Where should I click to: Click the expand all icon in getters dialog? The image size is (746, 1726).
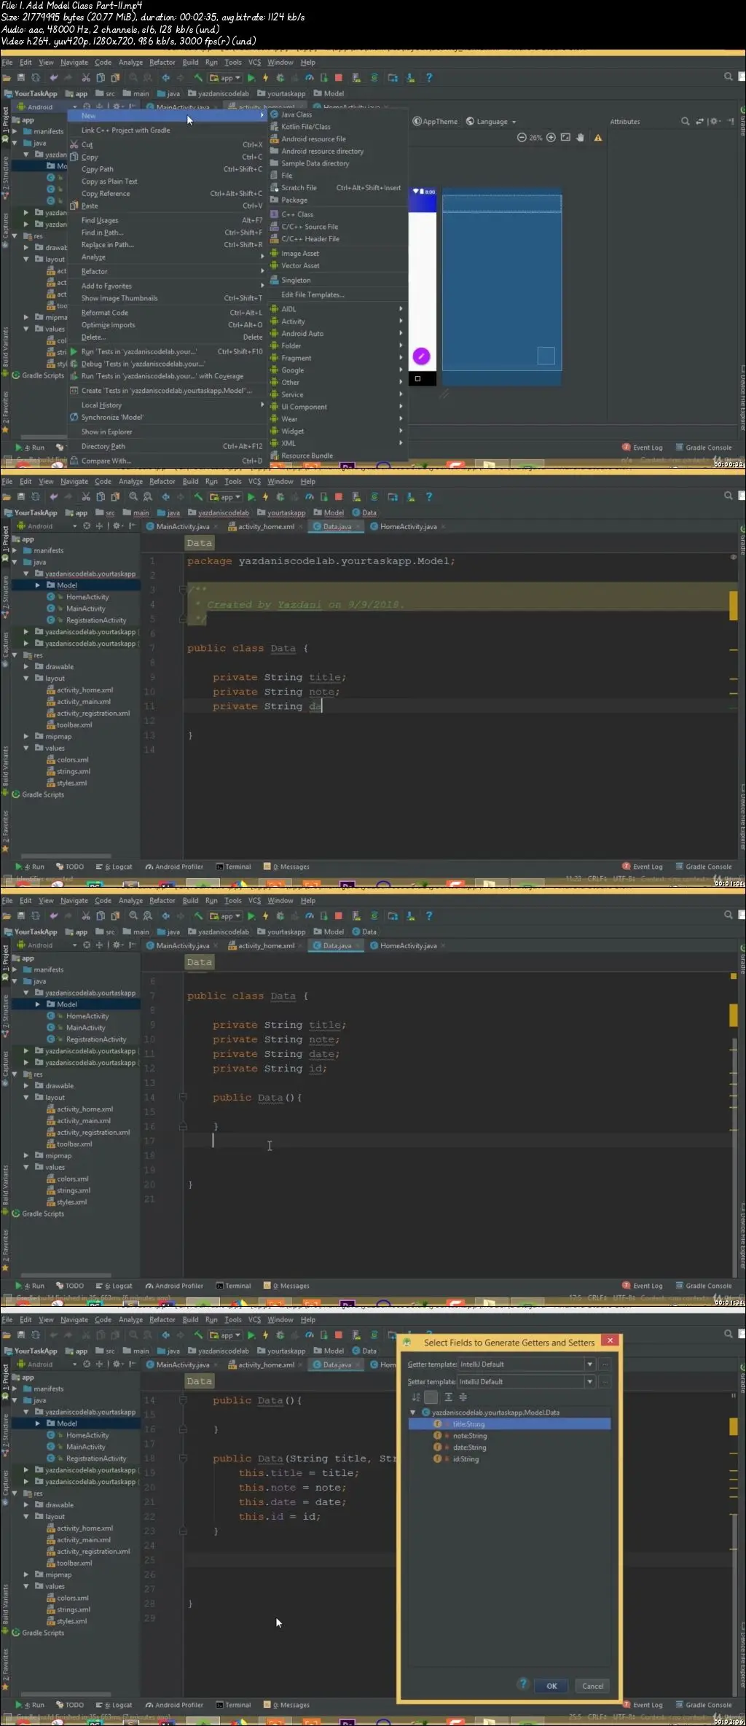click(x=448, y=1397)
